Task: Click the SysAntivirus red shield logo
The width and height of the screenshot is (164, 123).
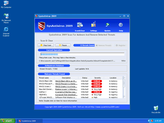Action: (x=41, y=26)
